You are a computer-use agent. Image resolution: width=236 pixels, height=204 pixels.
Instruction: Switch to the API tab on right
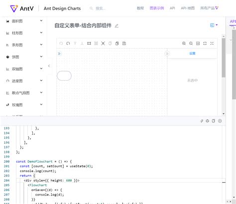pyautogui.click(x=233, y=21)
